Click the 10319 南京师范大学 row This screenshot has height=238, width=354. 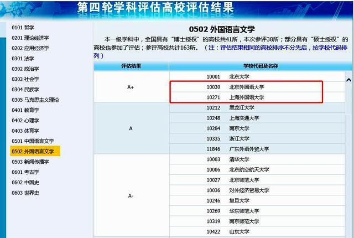coord(257,221)
